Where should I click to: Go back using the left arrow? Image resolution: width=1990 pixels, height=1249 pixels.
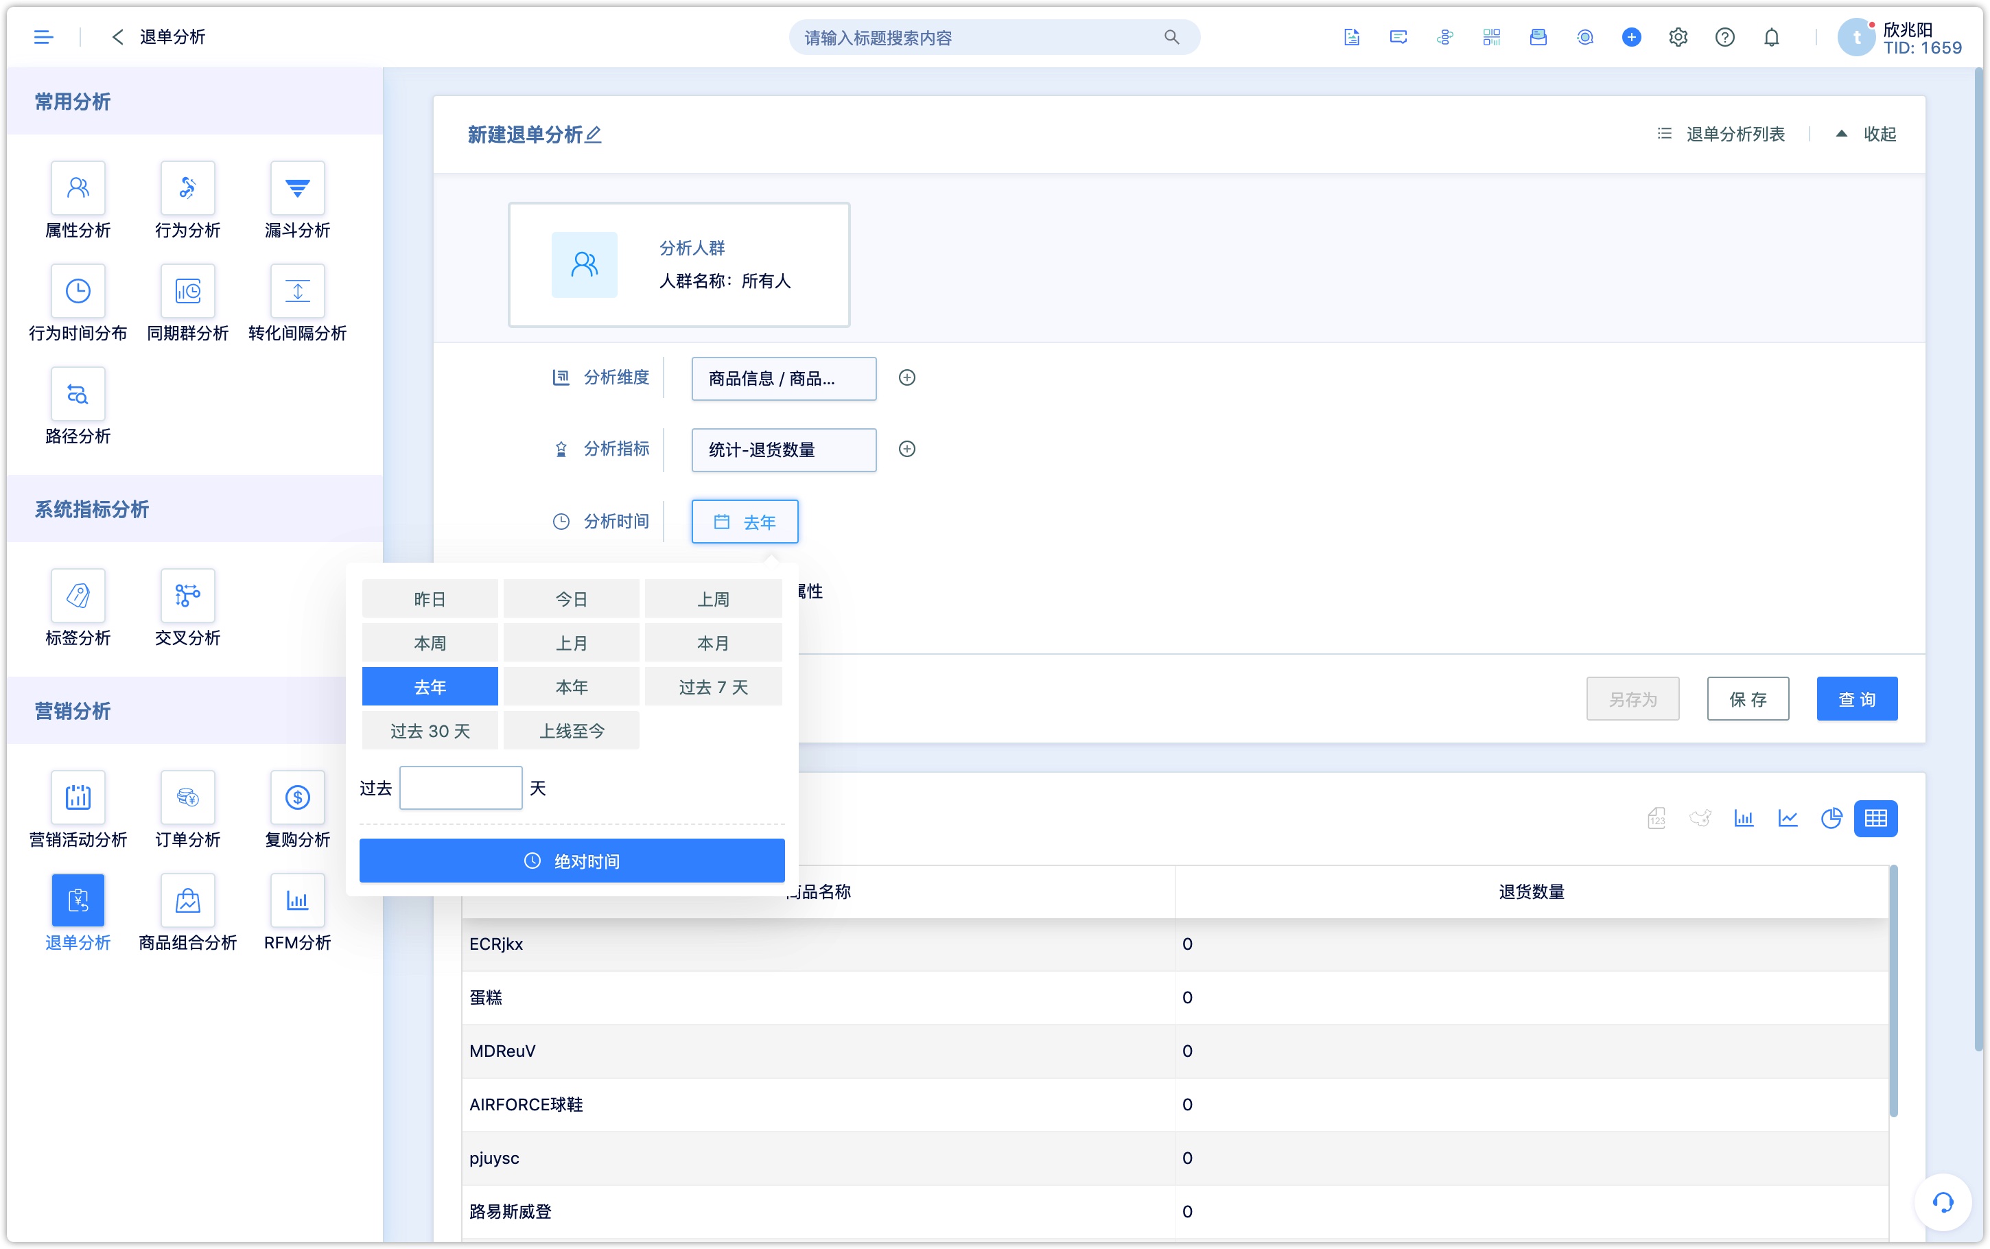click(117, 37)
